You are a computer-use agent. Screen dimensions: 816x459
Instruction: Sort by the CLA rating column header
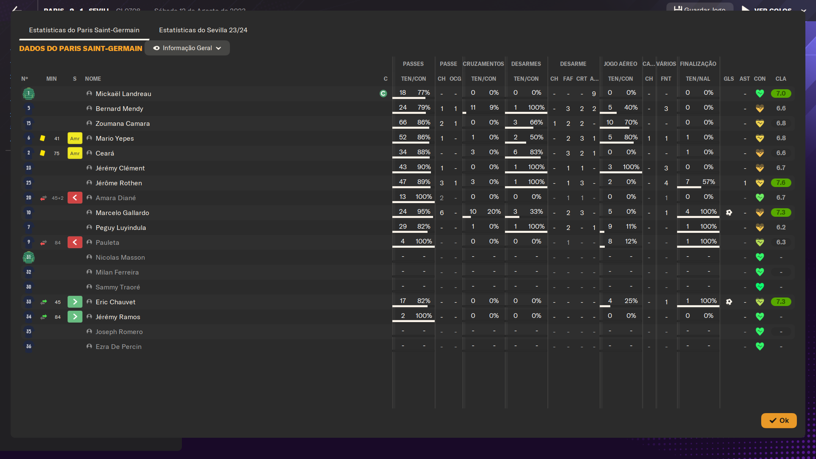pos(781,79)
